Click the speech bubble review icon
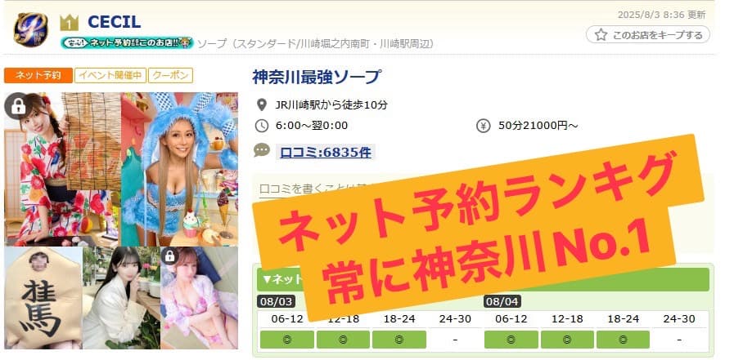Viewport: 734px width, 360px height. tap(262, 150)
